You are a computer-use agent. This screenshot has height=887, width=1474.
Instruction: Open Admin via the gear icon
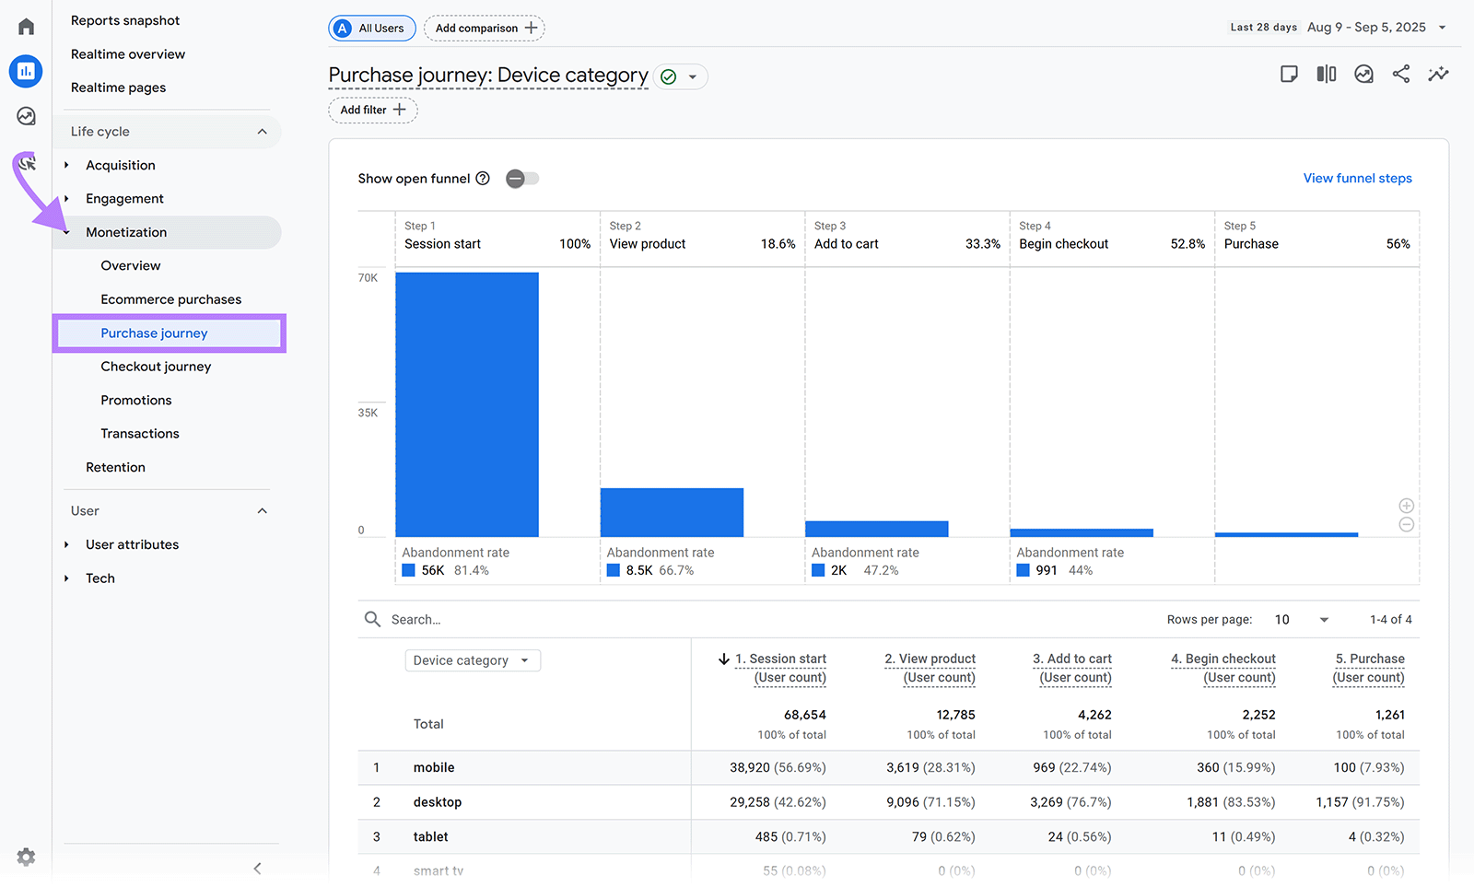(x=25, y=857)
